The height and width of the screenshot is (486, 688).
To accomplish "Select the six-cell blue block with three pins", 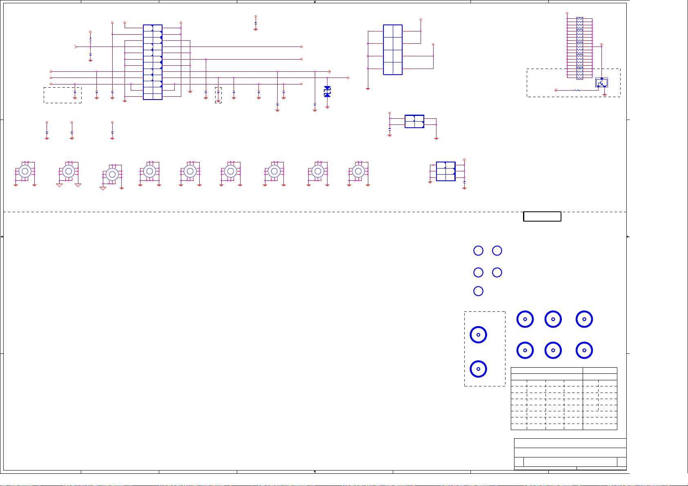I will click(446, 171).
